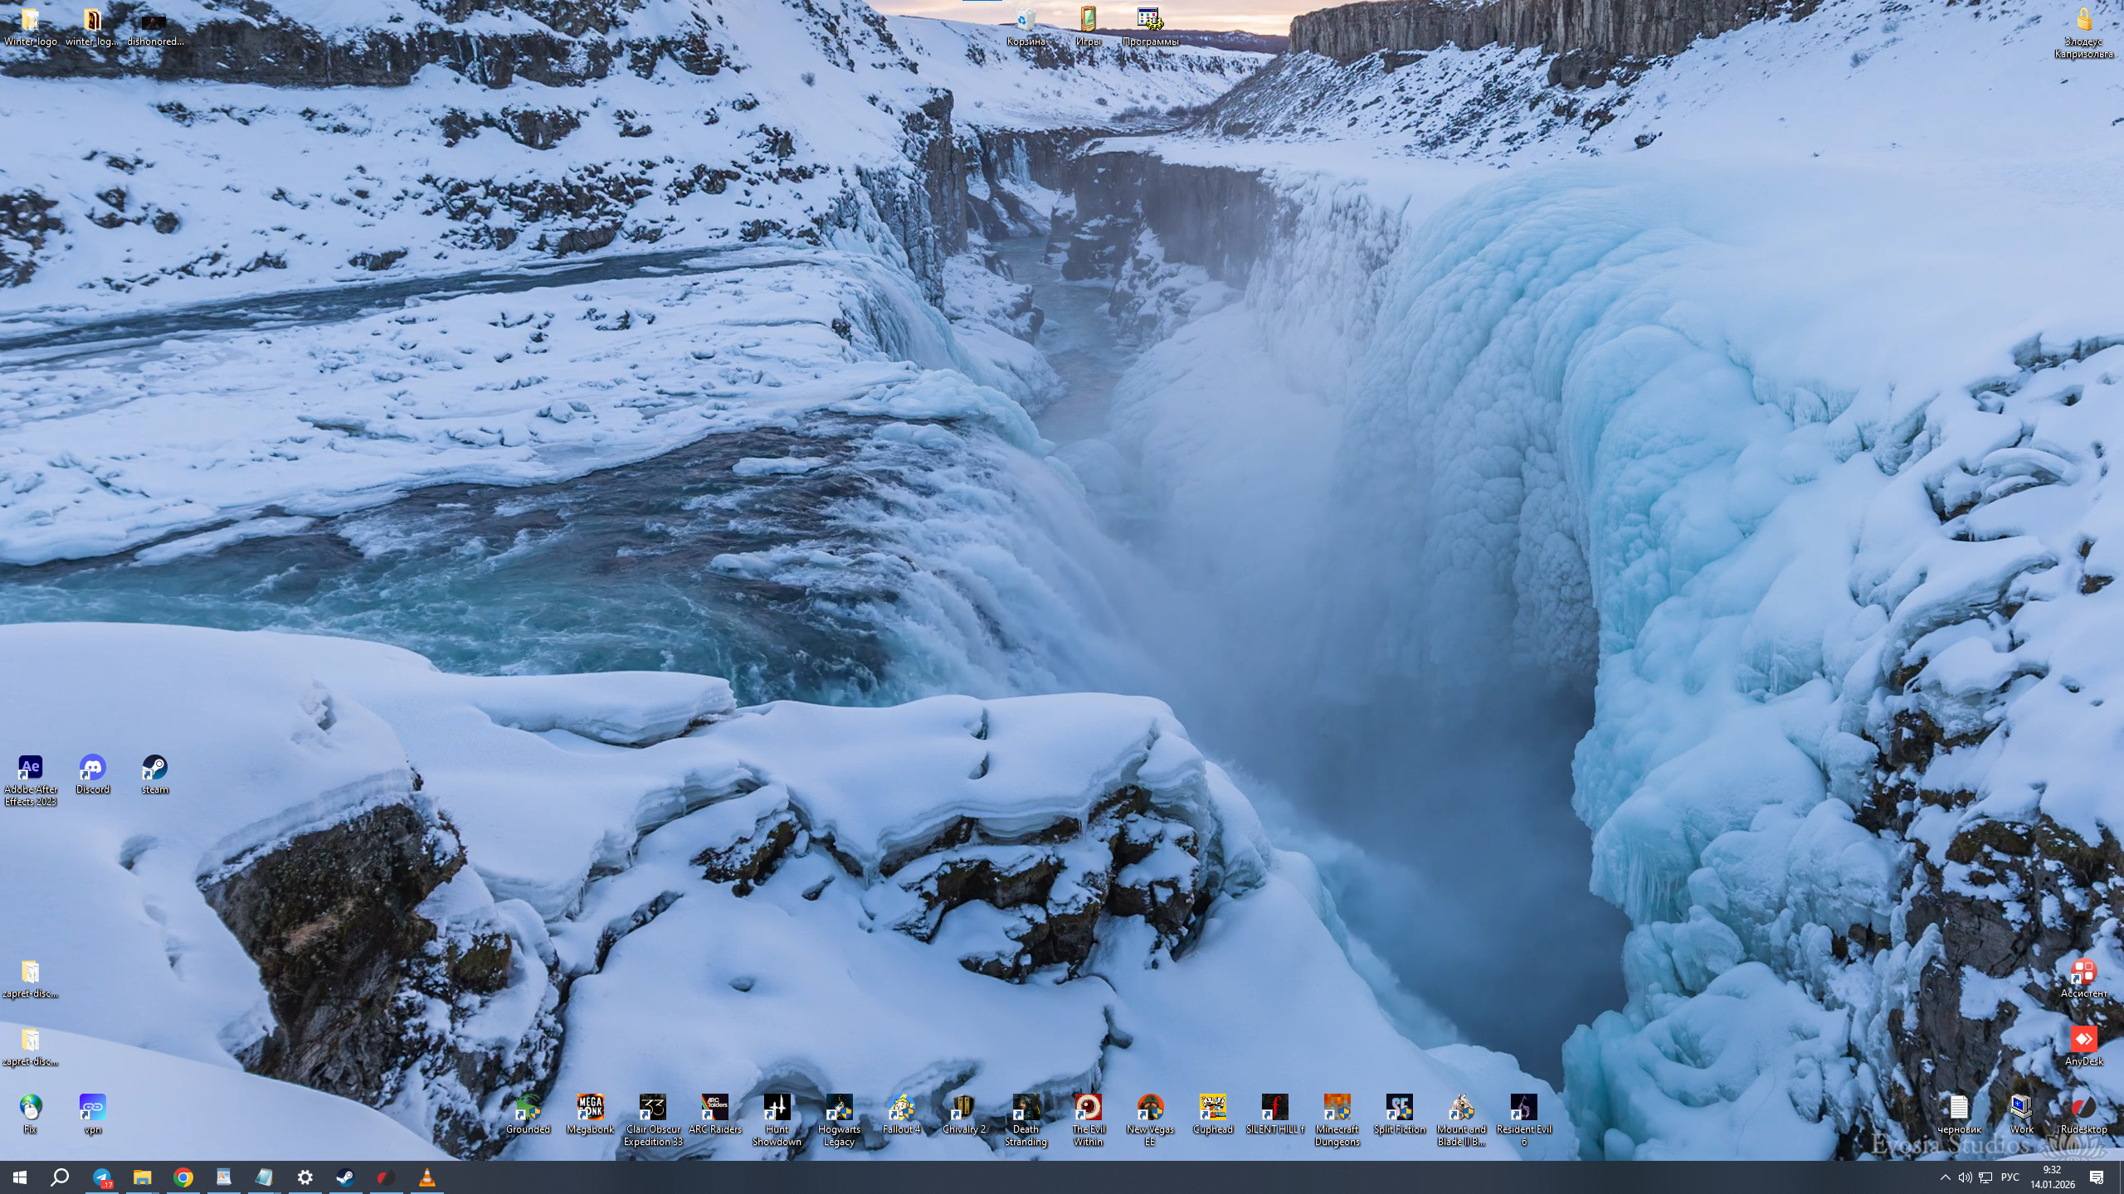Click the Fallout 4 shortcut
The image size is (2124, 1194).
(x=901, y=1109)
